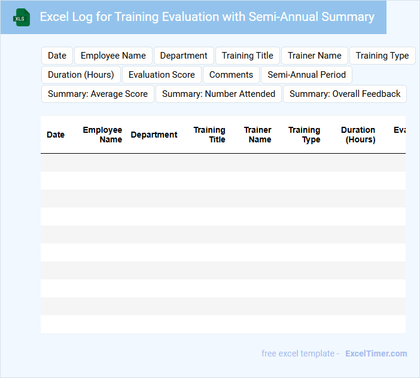This screenshot has width=420, height=378.
Task: Click the Employee Name tag
Action: pos(113,56)
